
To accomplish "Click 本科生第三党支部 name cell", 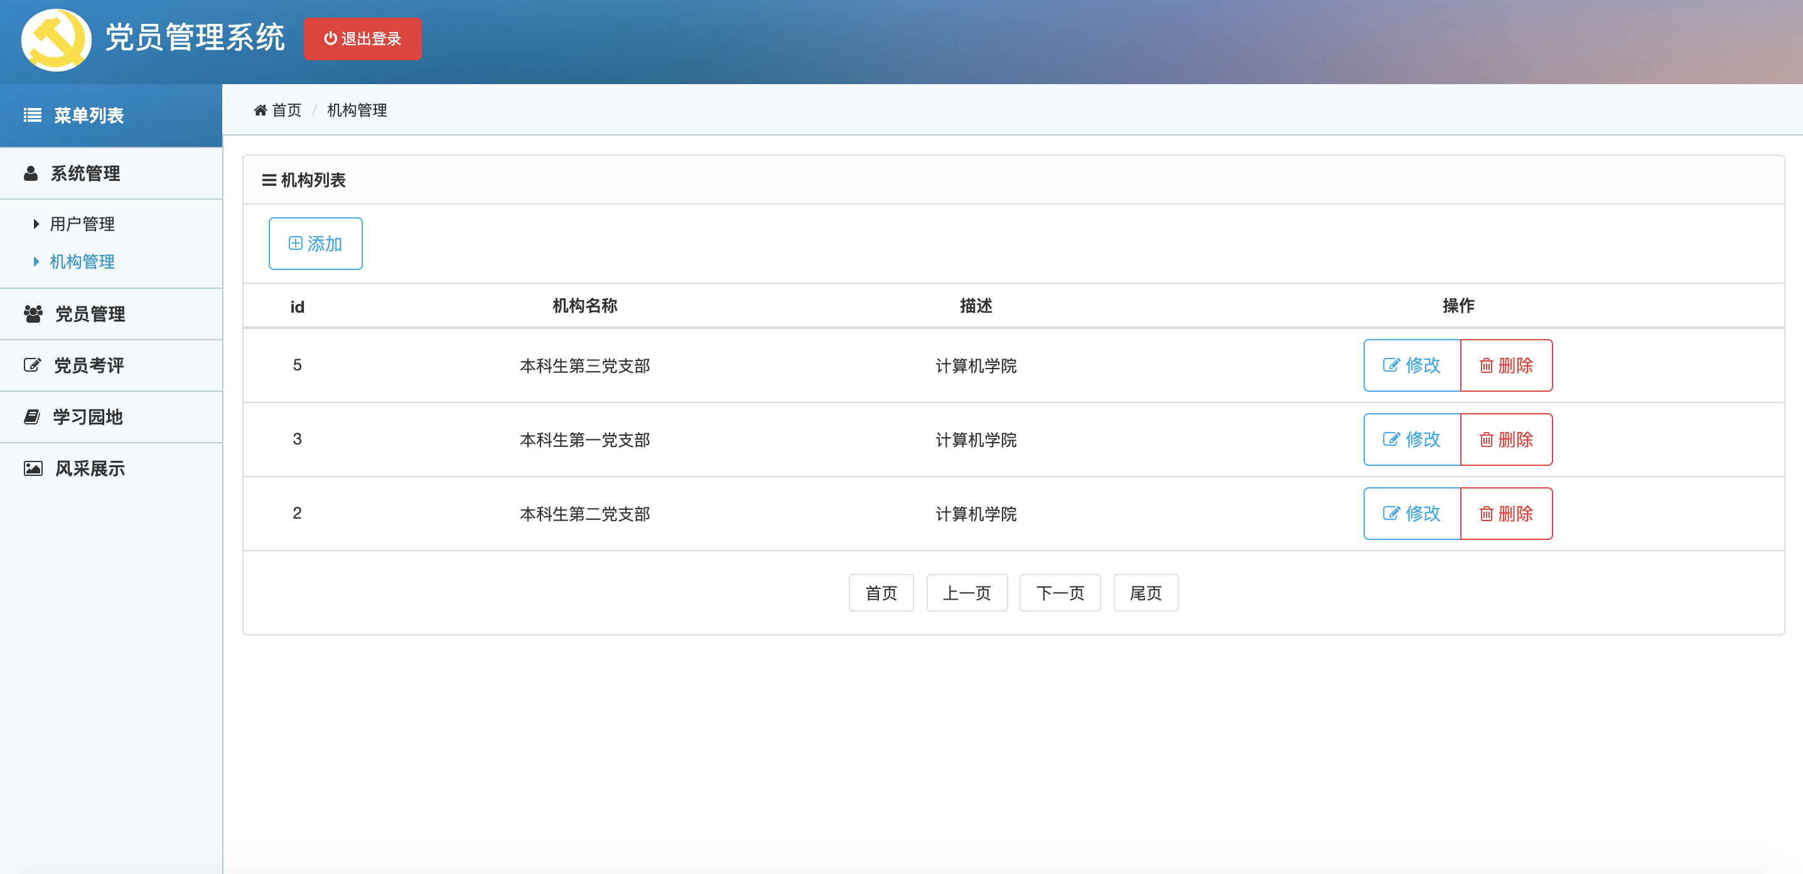I will (x=585, y=365).
